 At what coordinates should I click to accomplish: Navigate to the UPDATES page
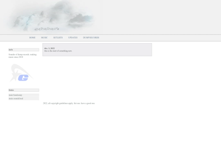tap(73, 37)
